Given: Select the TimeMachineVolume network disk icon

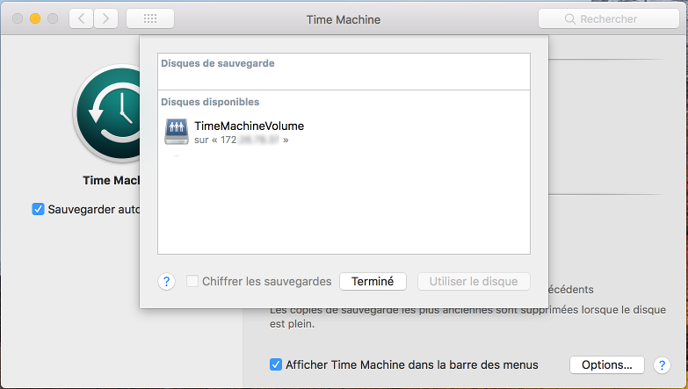Looking at the screenshot, I should coord(177,132).
